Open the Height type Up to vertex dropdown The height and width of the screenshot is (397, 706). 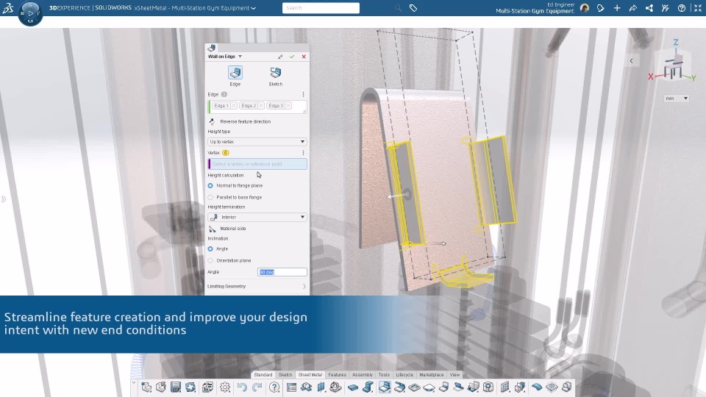[257, 142]
